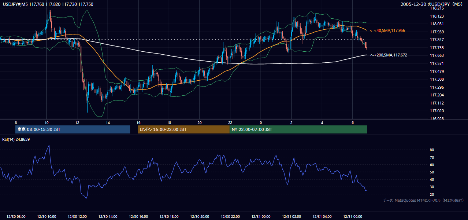Click the 12/30 18:00 time axis label

click(x=169, y=217)
